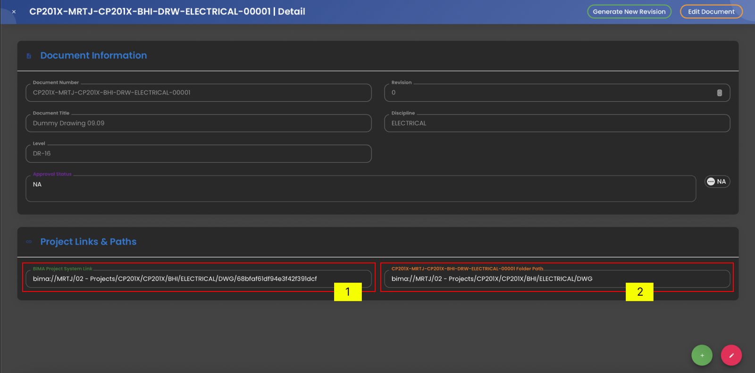
Task: Focus the Discipline field showing ELECTRICAL
Action: pyautogui.click(x=557, y=123)
